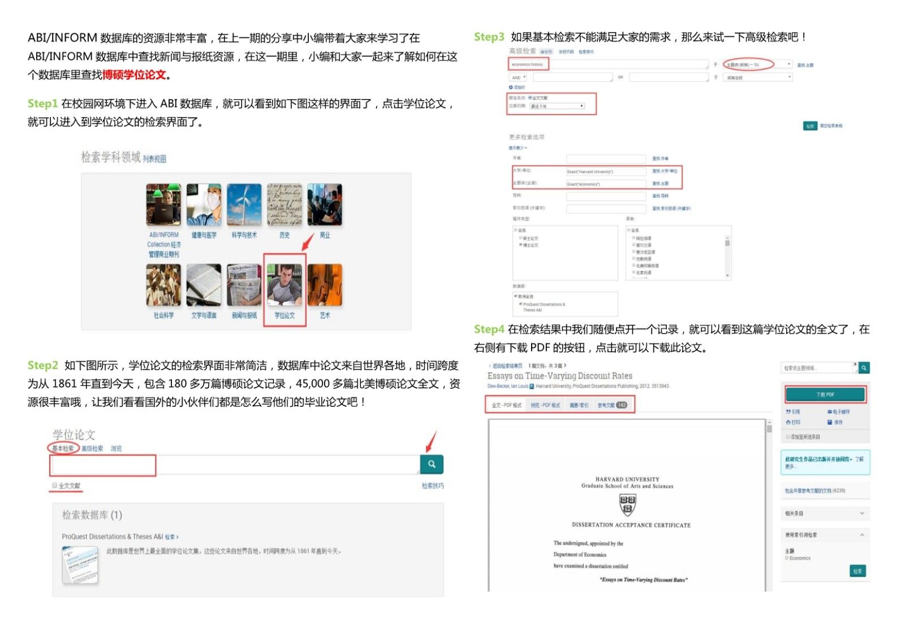The height and width of the screenshot is (639, 905).
Task: Open the 主题词 SU field dropdown
Action: click(x=758, y=64)
